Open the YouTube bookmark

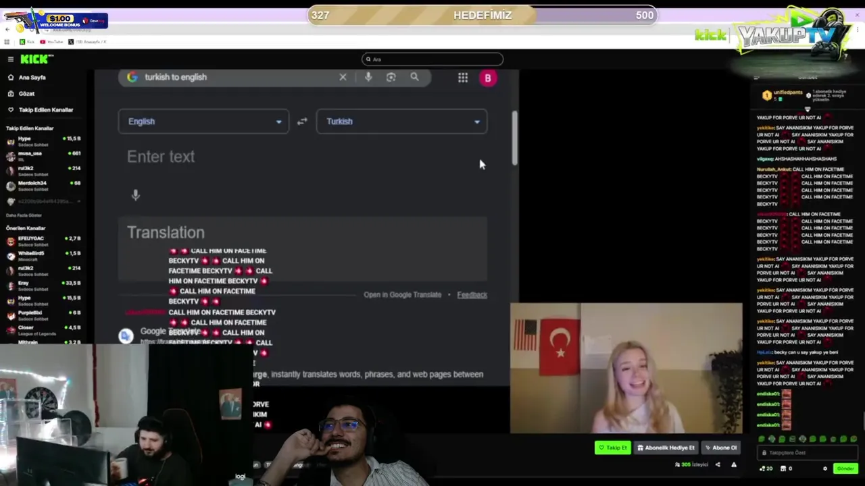[51, 42]
